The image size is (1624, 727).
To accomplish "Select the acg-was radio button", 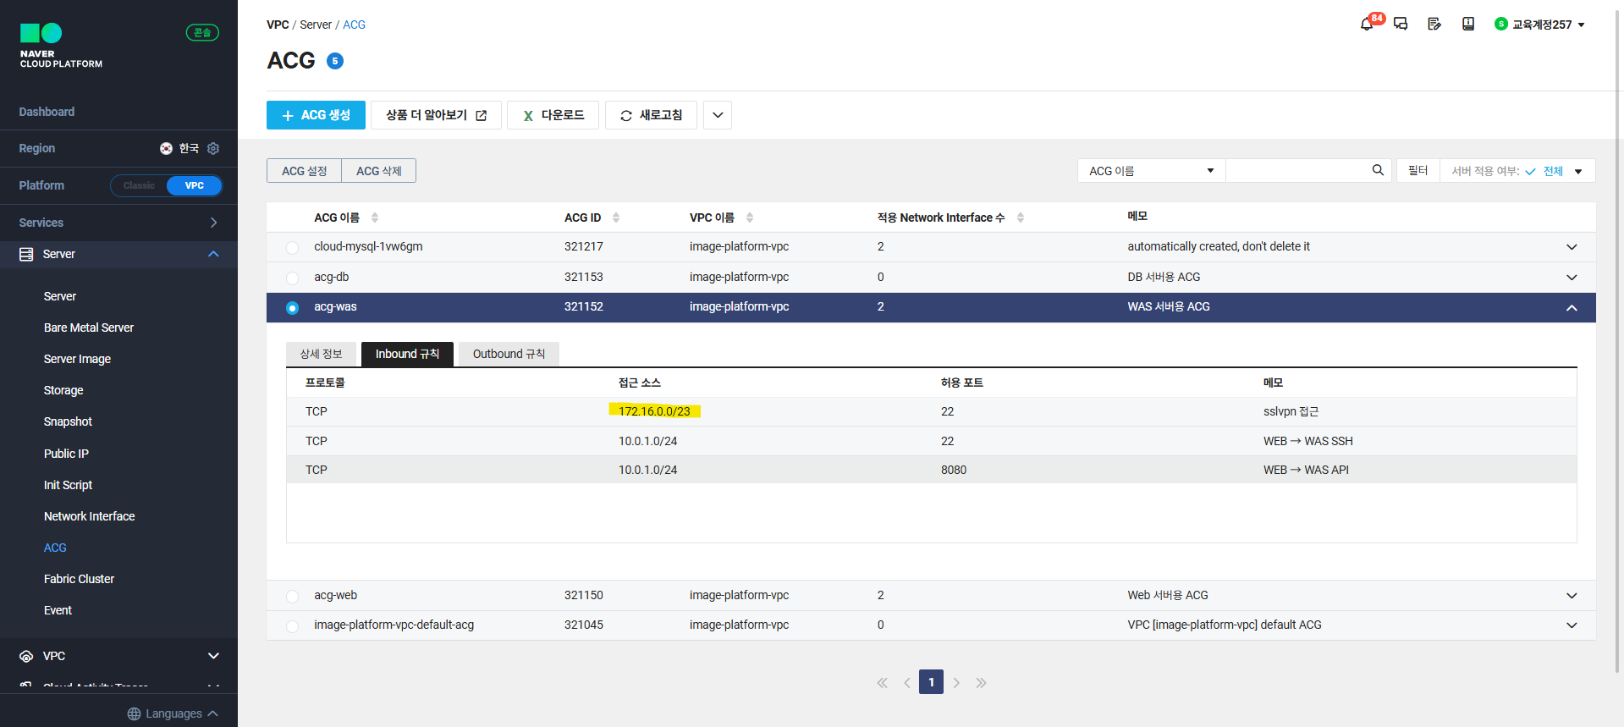I will point(292,308).
